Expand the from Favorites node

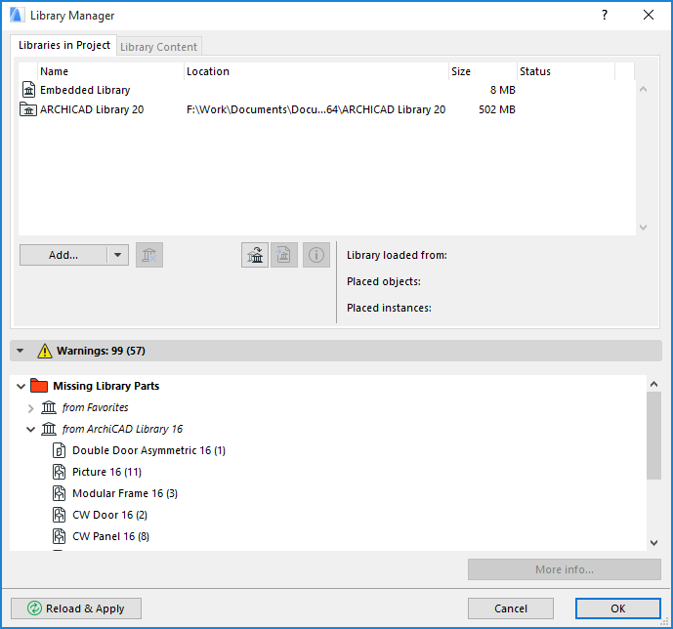tap(30, 408)
